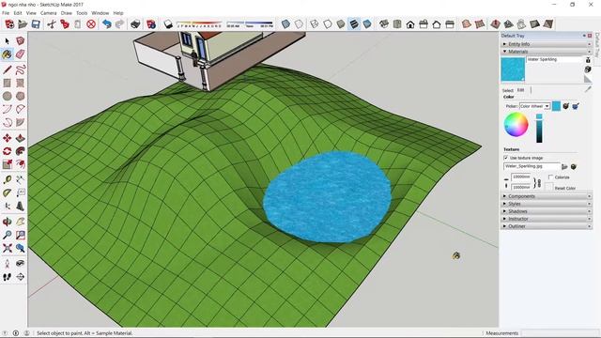Image resolution: width=601 pixels, height=338 pixels.
Task: Activate the Zoom magnifier tool
Action: (x=7, y=235)
